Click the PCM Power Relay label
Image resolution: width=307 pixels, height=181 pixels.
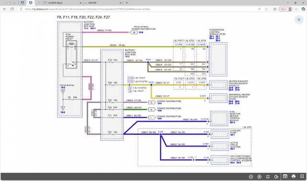(70, 36)
